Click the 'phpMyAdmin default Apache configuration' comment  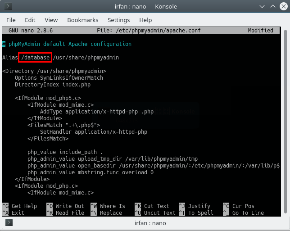coord(70,44)
